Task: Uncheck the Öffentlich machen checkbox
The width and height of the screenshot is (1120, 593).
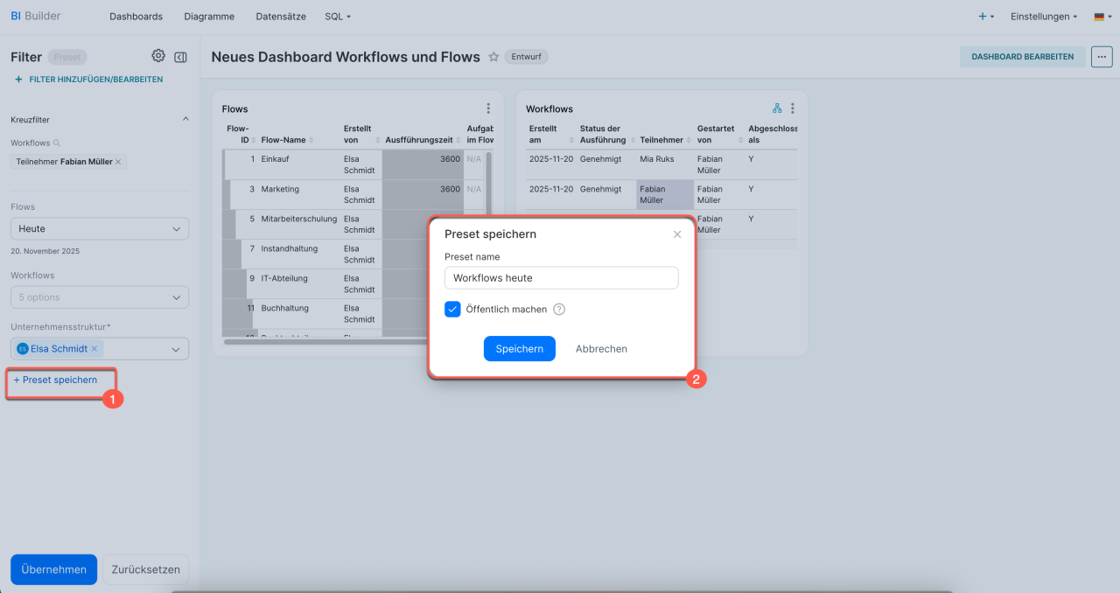Action: (x=452, y=310)
